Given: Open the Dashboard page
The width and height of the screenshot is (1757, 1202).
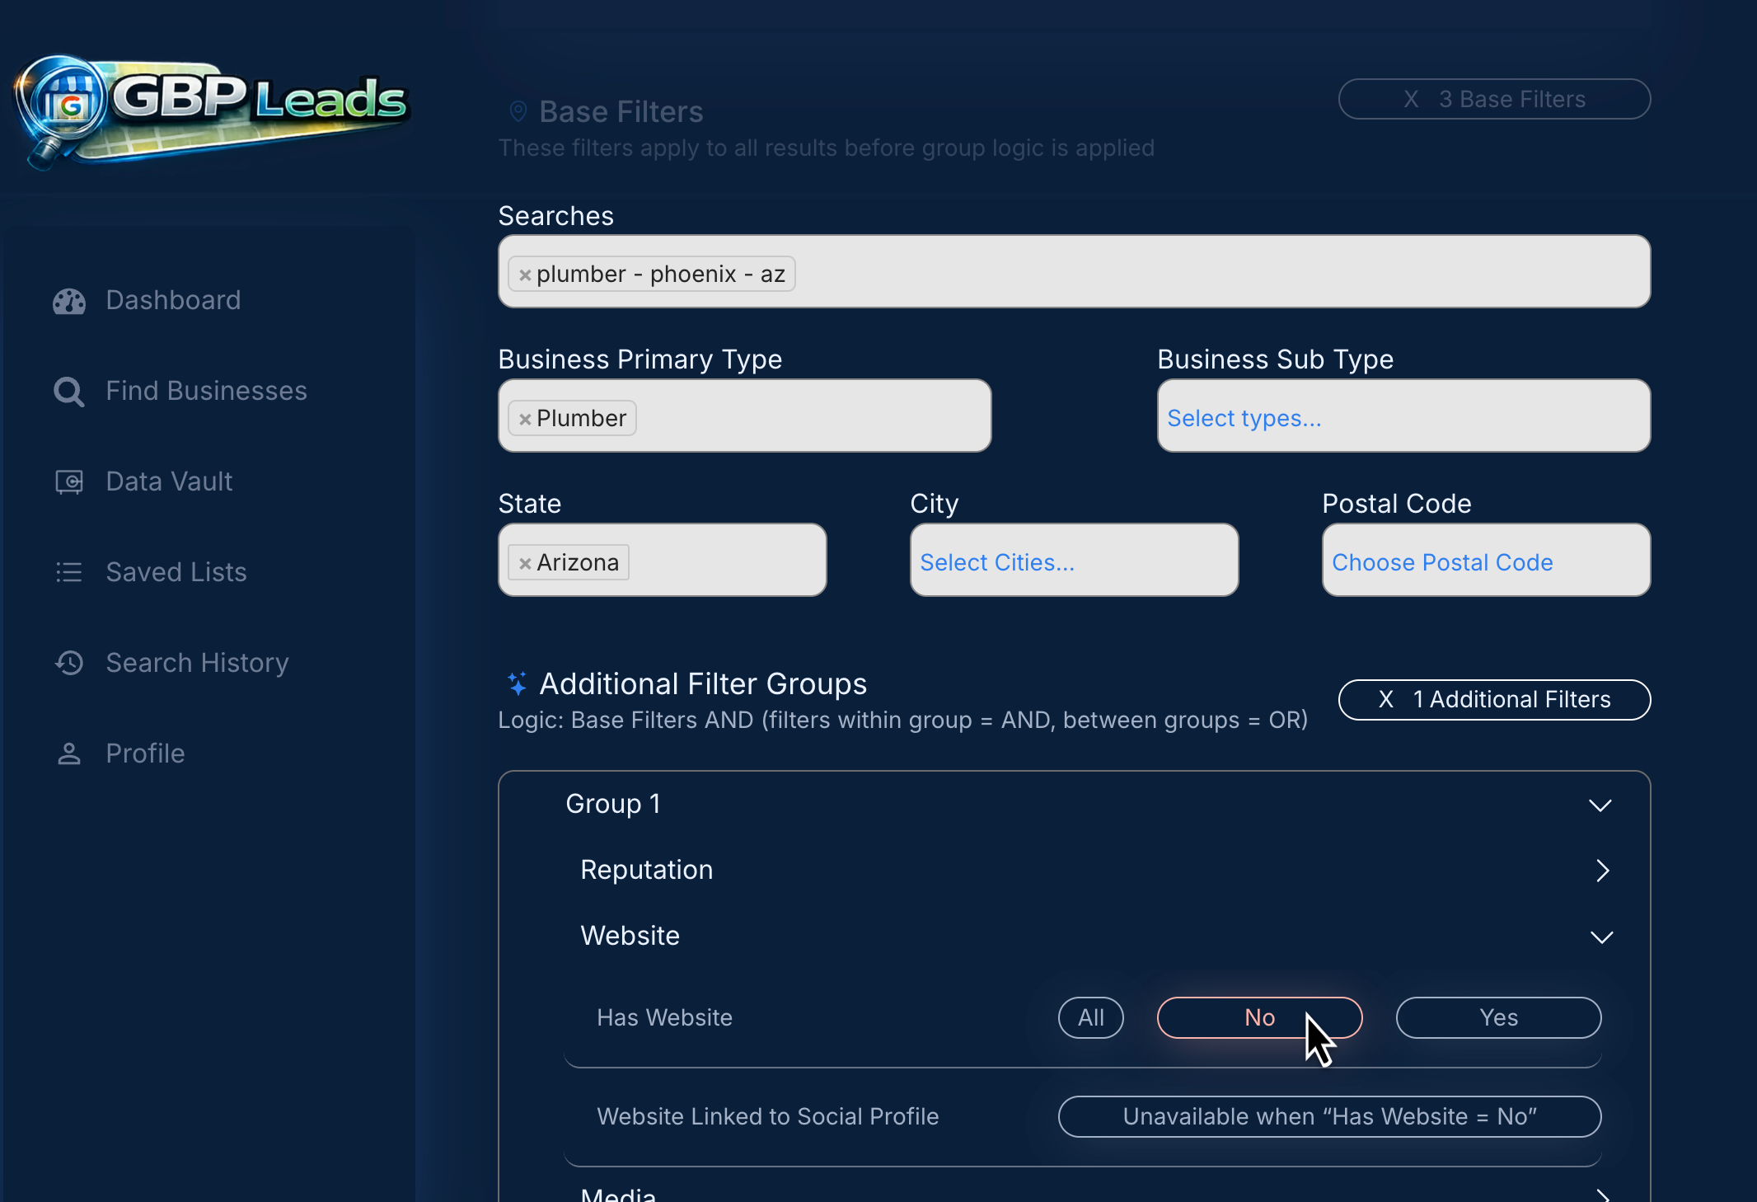Looking at the screenshot, I should (x=173, y=300).
